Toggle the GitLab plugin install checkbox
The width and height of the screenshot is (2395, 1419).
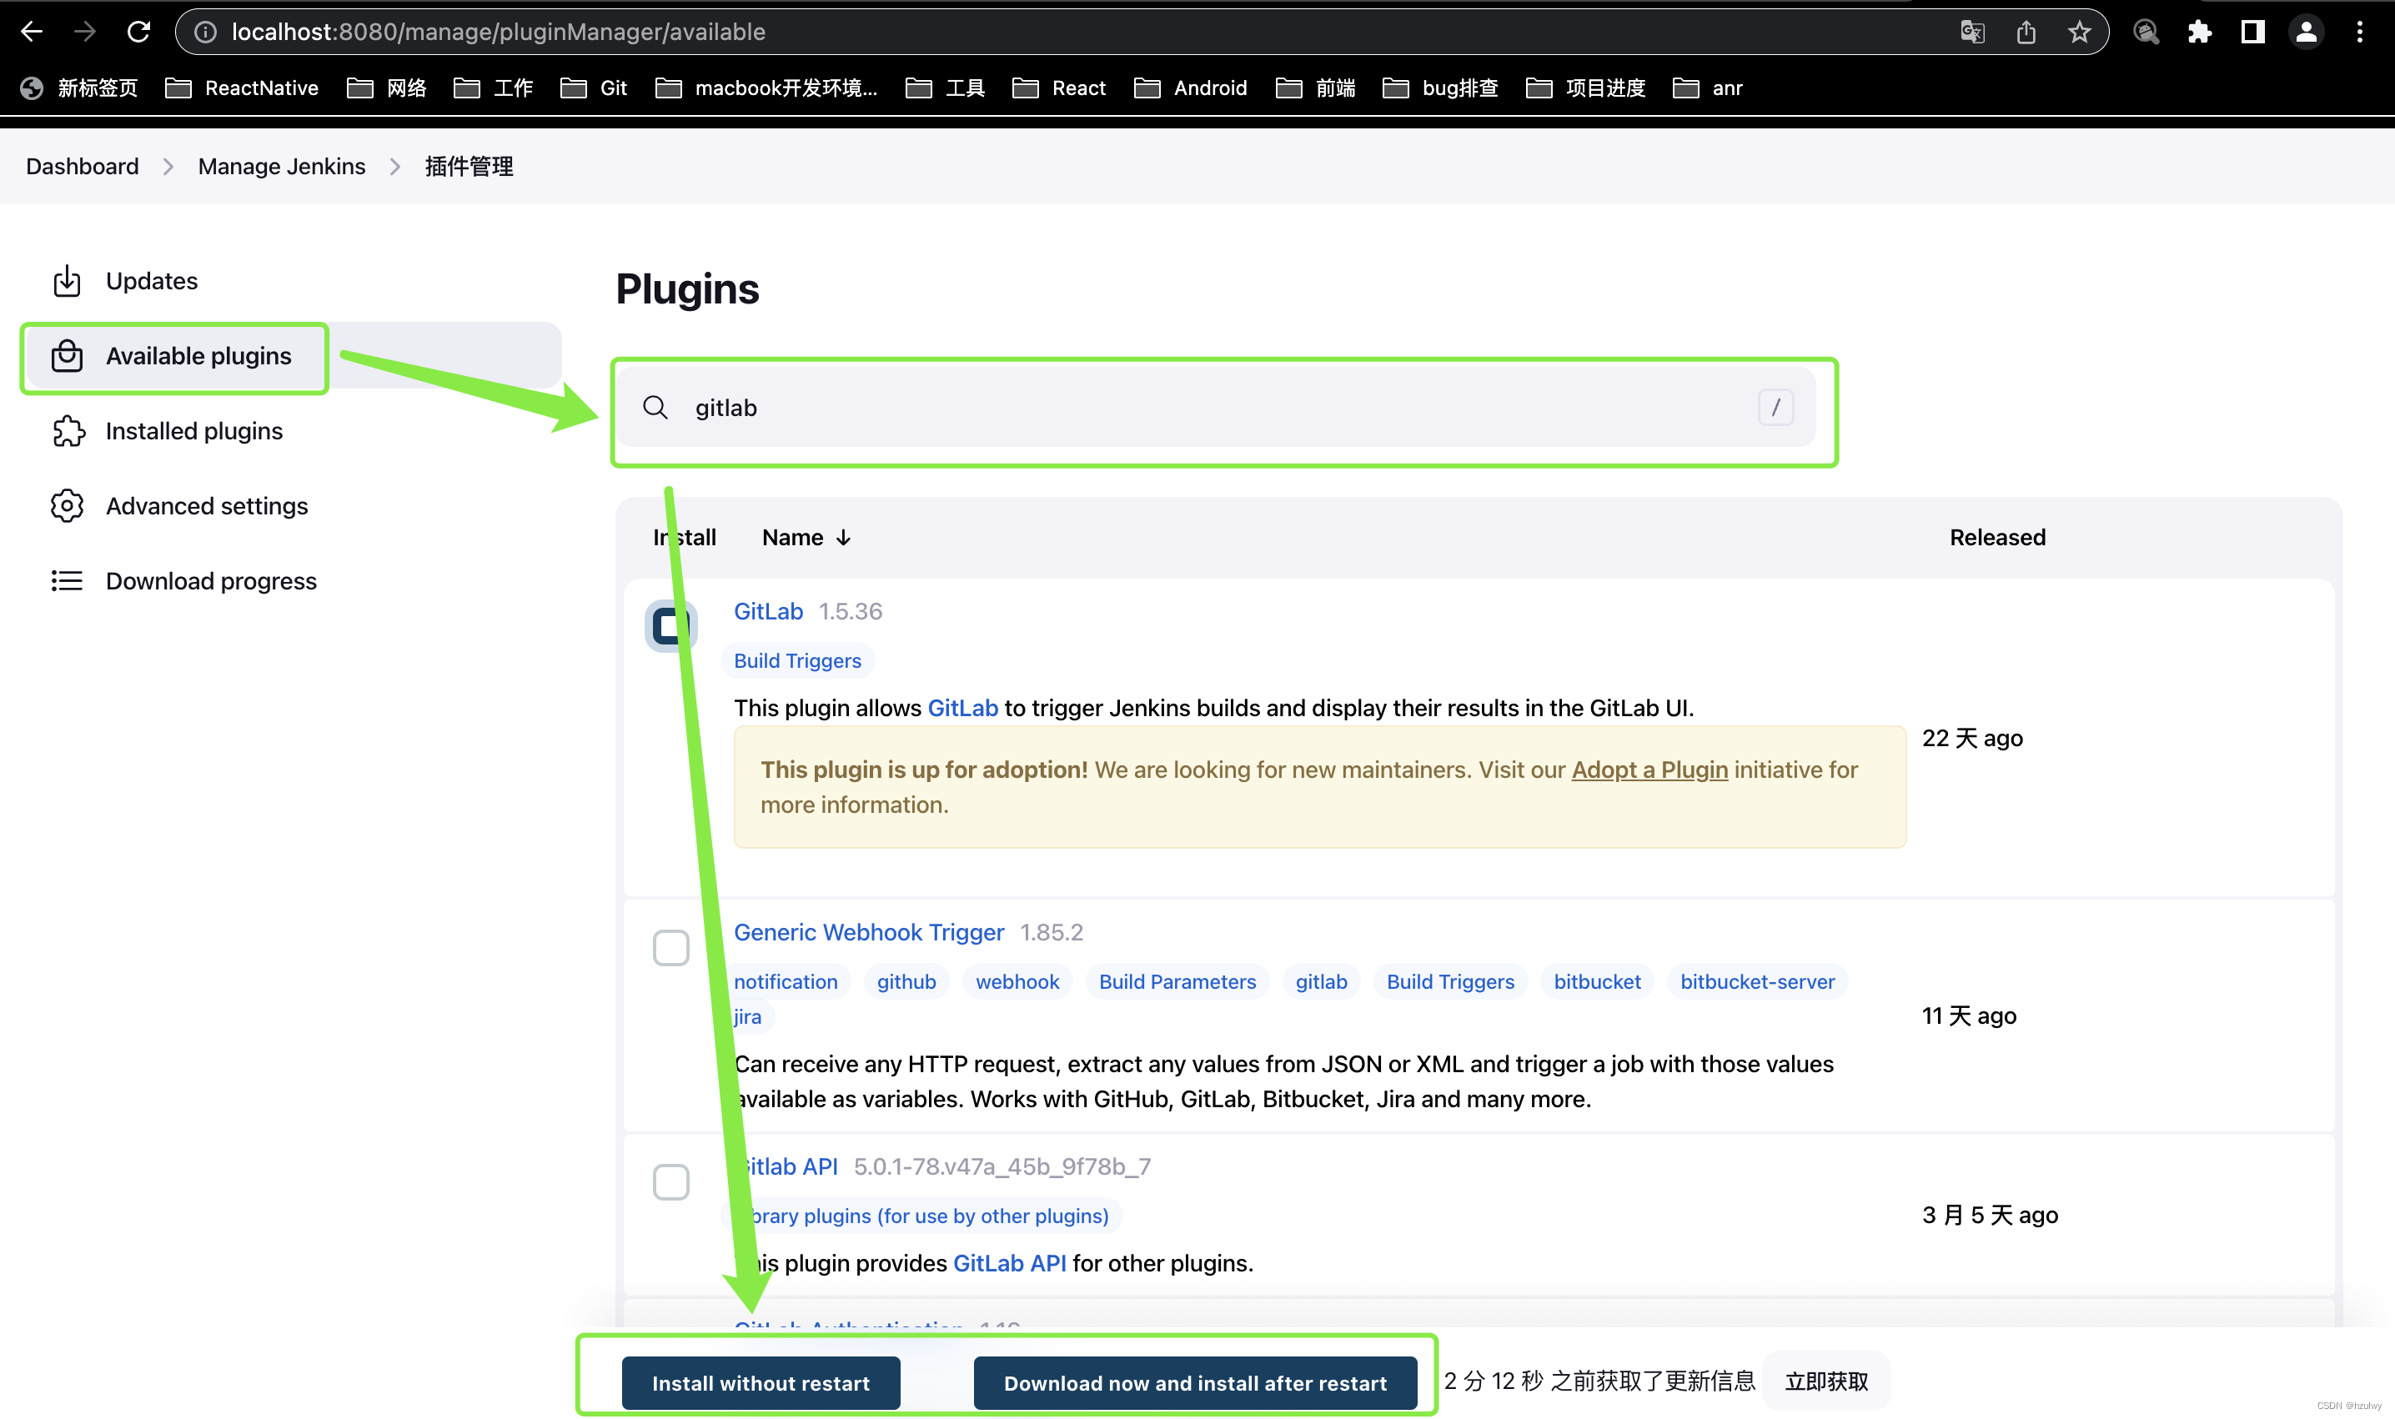[670, 627]
